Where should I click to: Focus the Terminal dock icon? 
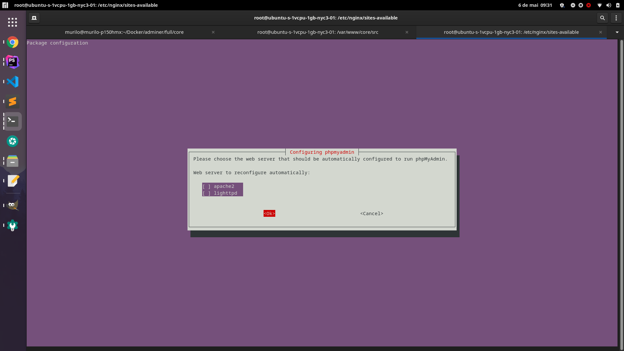(12, 121)
